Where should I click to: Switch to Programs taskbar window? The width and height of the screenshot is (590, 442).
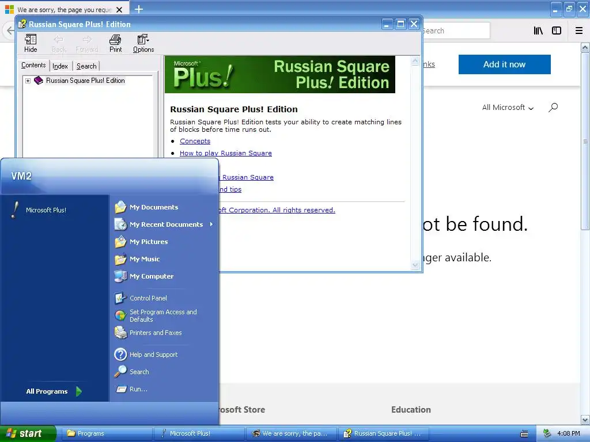coord(107,433)
